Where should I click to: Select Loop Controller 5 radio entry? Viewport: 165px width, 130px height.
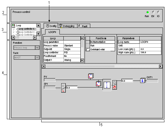click(x=18, y=32)
